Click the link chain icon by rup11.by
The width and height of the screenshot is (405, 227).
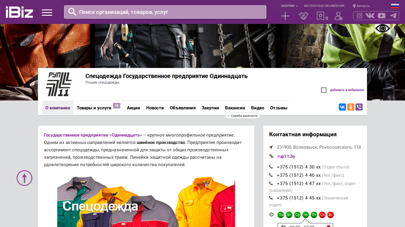(271, 156)
